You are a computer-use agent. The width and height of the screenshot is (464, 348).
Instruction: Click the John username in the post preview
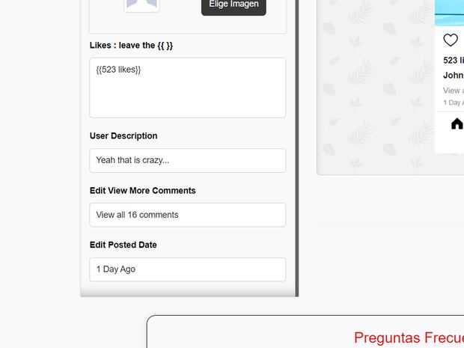click(454, 76)
